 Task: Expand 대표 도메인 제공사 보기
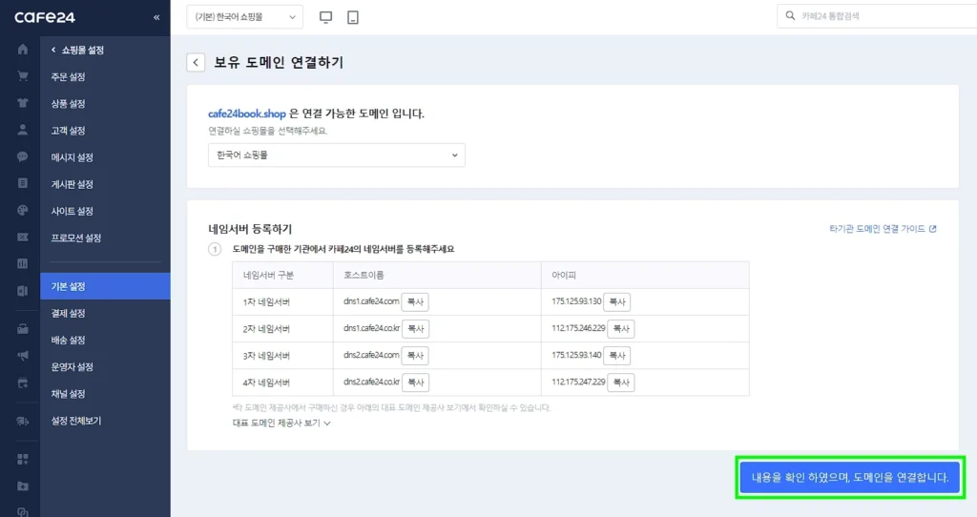tap(281, 423)
